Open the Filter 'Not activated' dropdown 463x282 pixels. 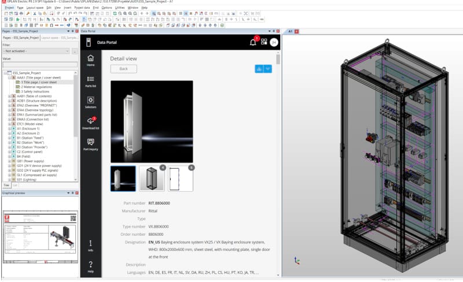36,51
